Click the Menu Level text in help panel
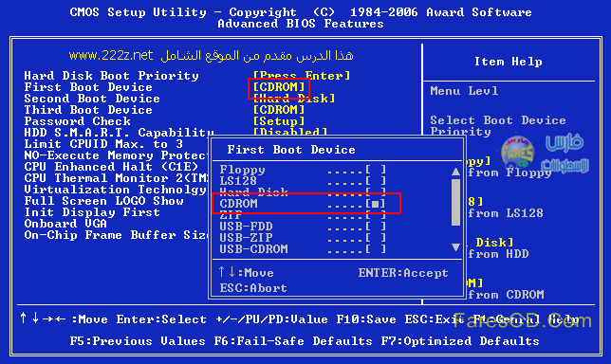Image resolution: width=611 pixels, height=364 pixels. 464,91
